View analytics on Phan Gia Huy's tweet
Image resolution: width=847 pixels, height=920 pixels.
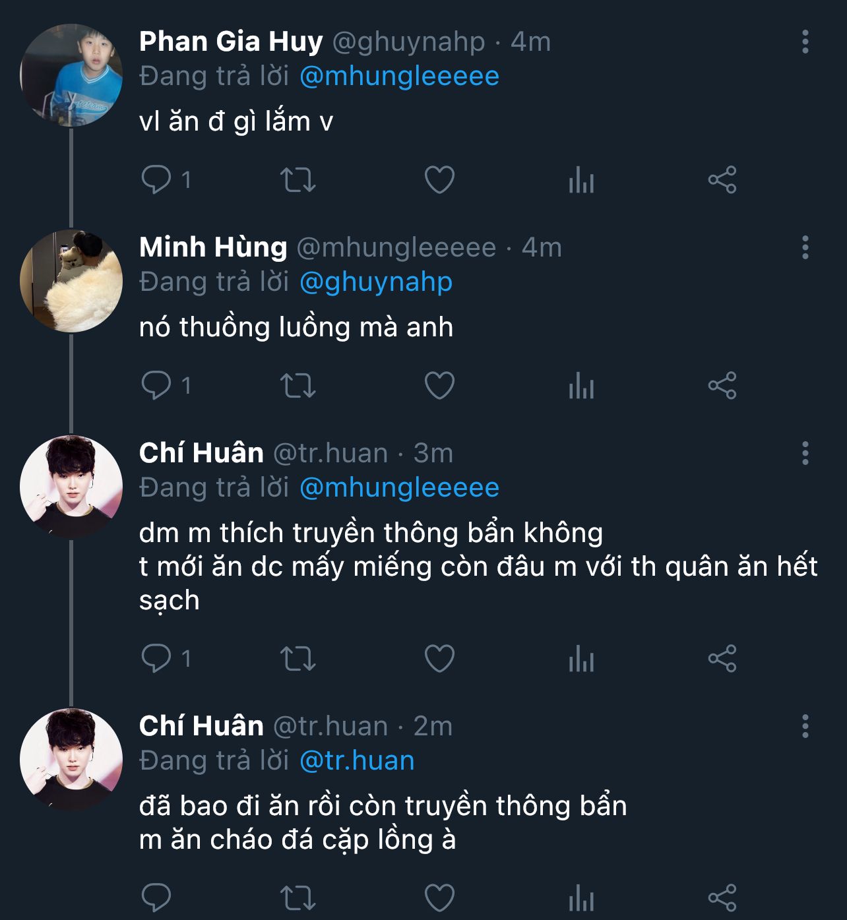pyautogui.click(x=581, y=179)
